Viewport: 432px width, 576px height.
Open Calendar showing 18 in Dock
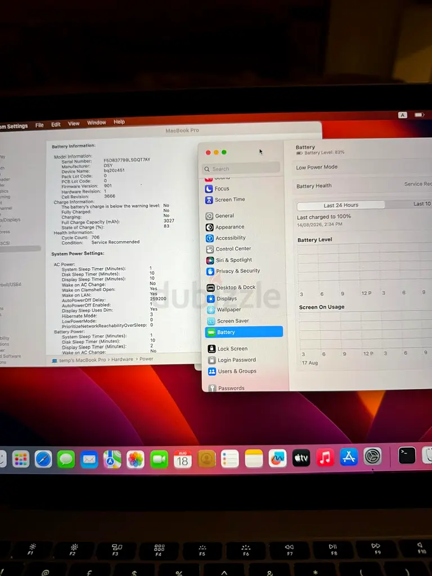(x=183, y=459)
